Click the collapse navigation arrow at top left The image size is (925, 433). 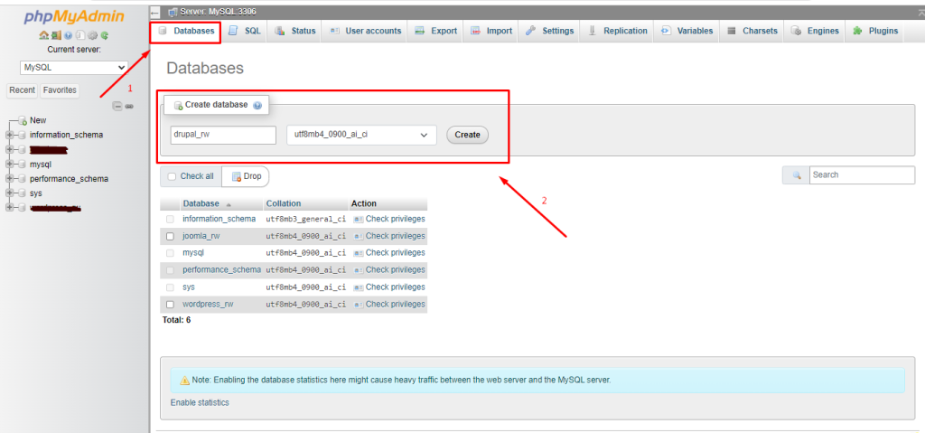click(x=155, y=12)
